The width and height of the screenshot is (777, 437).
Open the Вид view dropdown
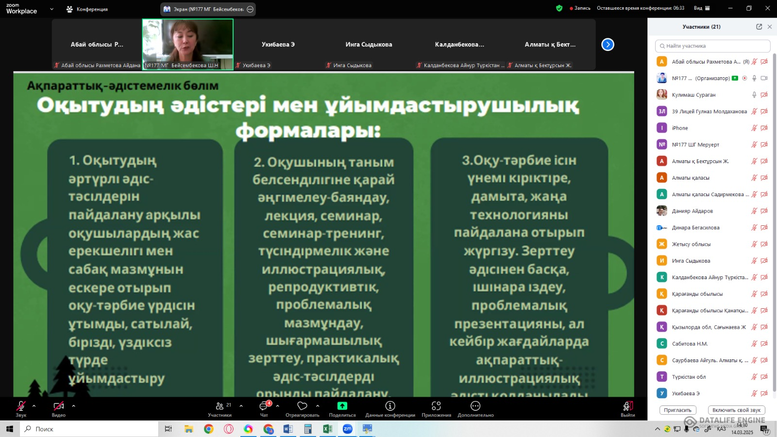pos(702,8)
